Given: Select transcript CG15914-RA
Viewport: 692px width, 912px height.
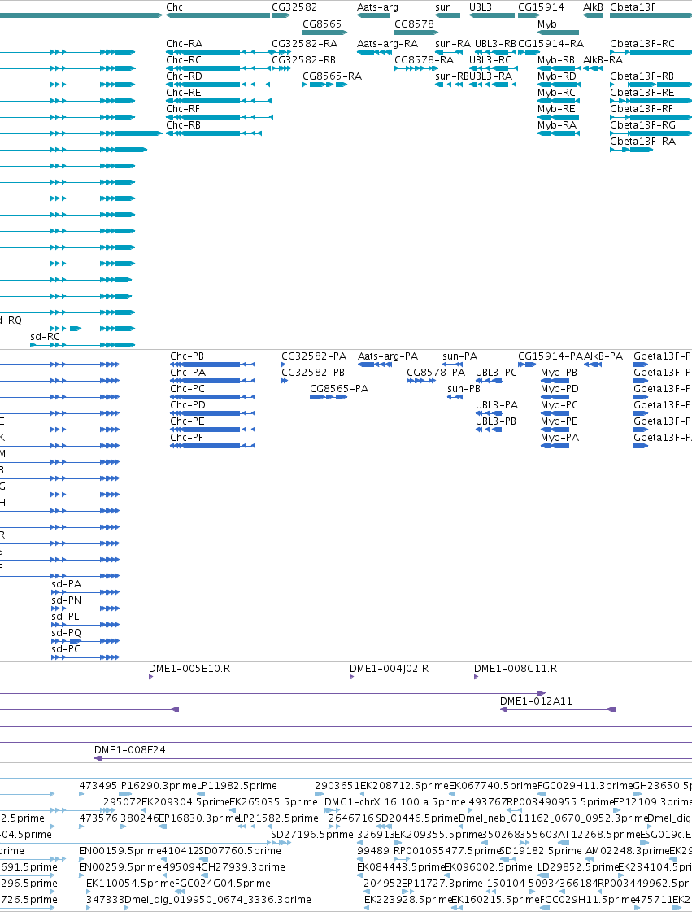Looking at the screenshot, I should point(551,44).
